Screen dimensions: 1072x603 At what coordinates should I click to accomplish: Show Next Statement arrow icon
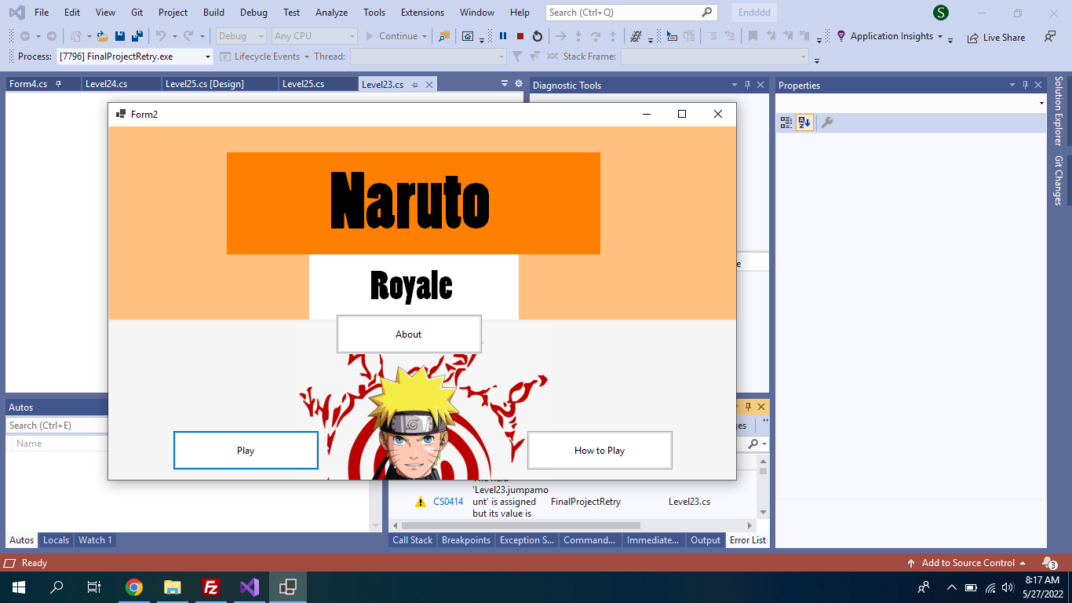[x=560, y=36]
